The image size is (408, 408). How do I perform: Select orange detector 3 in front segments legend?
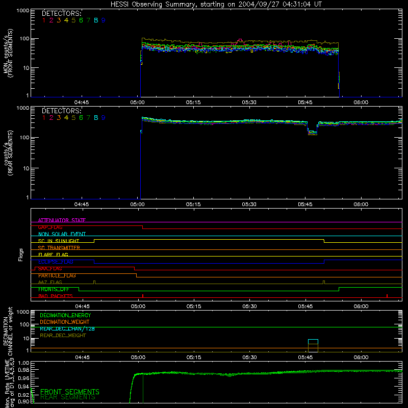click(59, 20)
